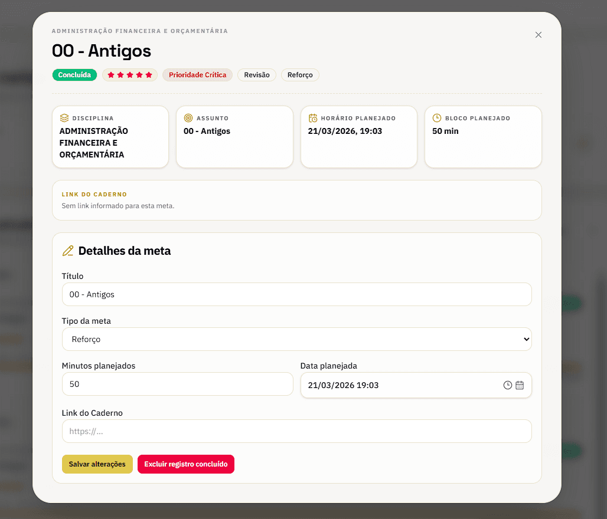Focus the Título text field
This screenshot has height=519, width=607.
click(296, 294)
